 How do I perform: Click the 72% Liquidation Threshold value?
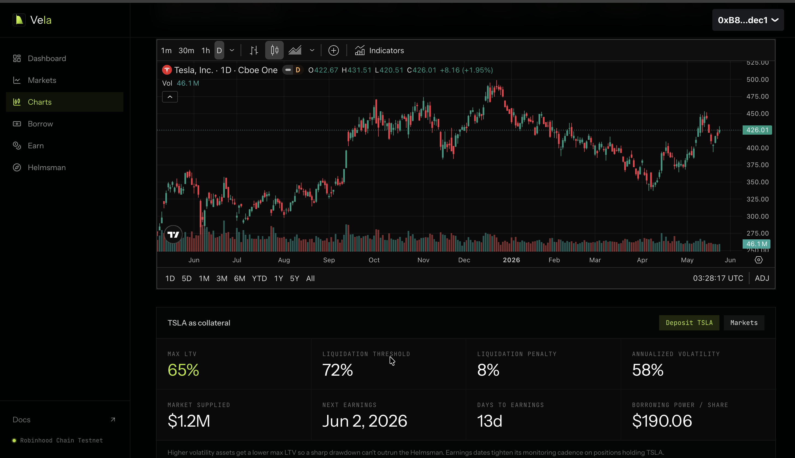[338, 370]
